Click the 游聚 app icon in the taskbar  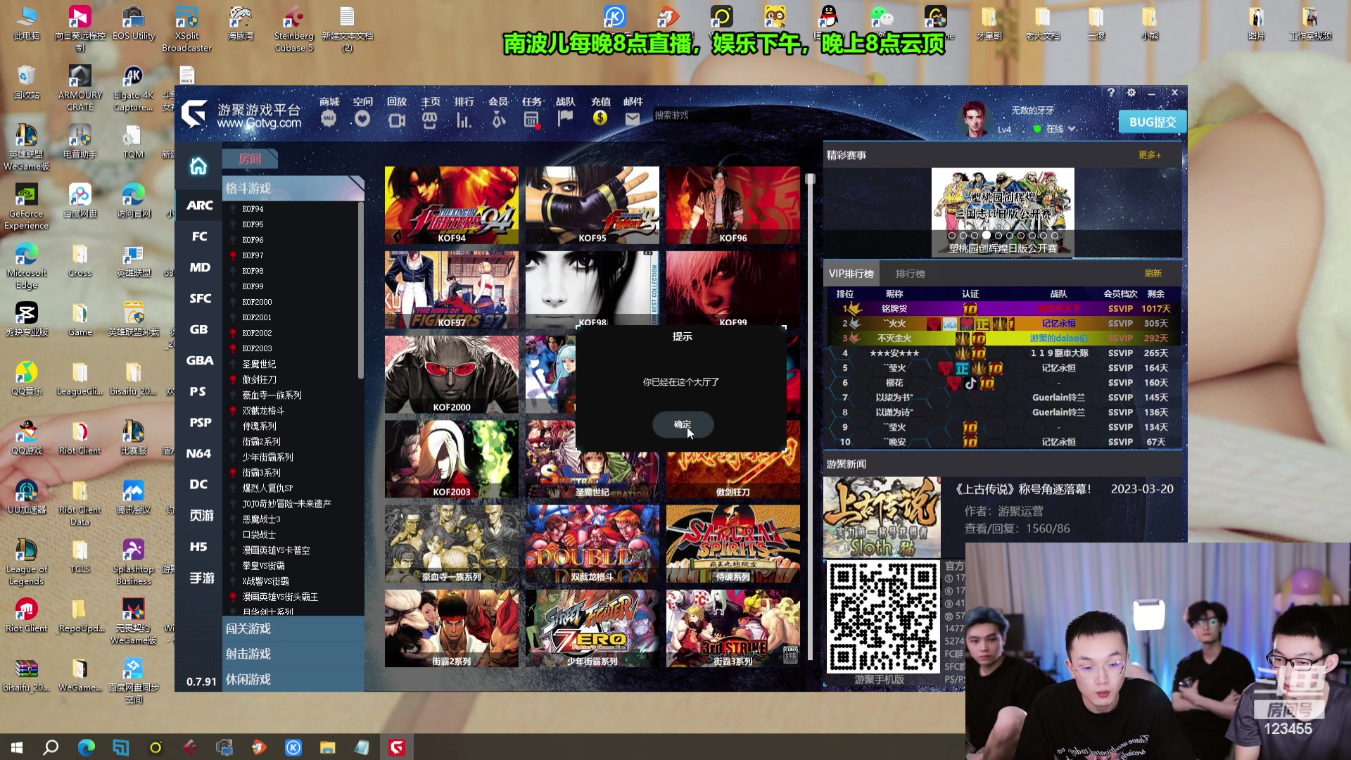click(397, 747)
